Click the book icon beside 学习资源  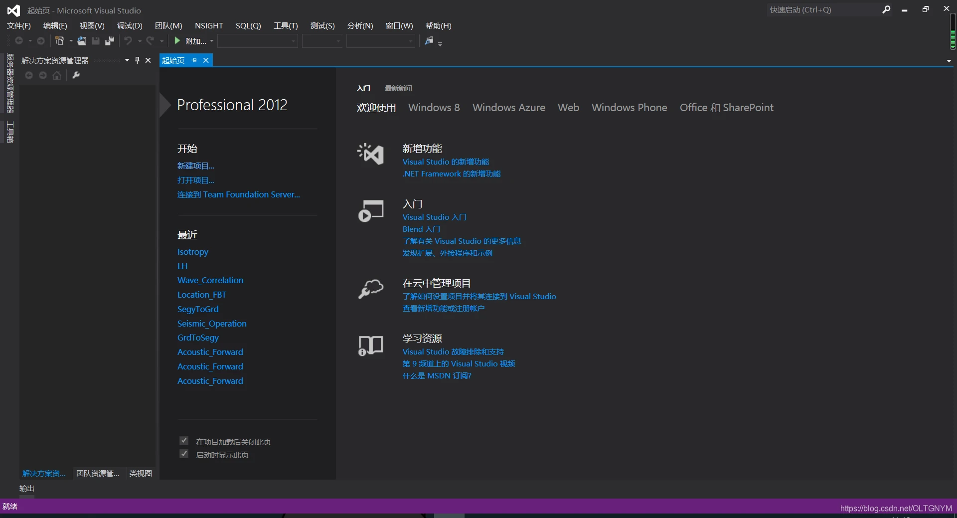370,345
